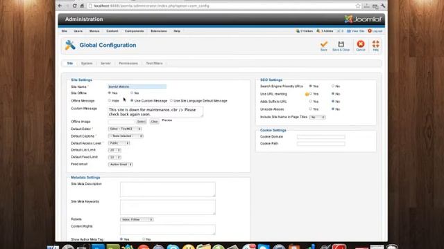Click the Site Name input field
The image size is (444, 249).
click(x=137, y=86)
